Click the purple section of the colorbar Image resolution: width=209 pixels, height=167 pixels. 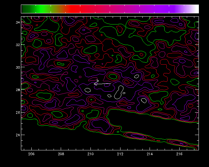click(x=163, y=9)
